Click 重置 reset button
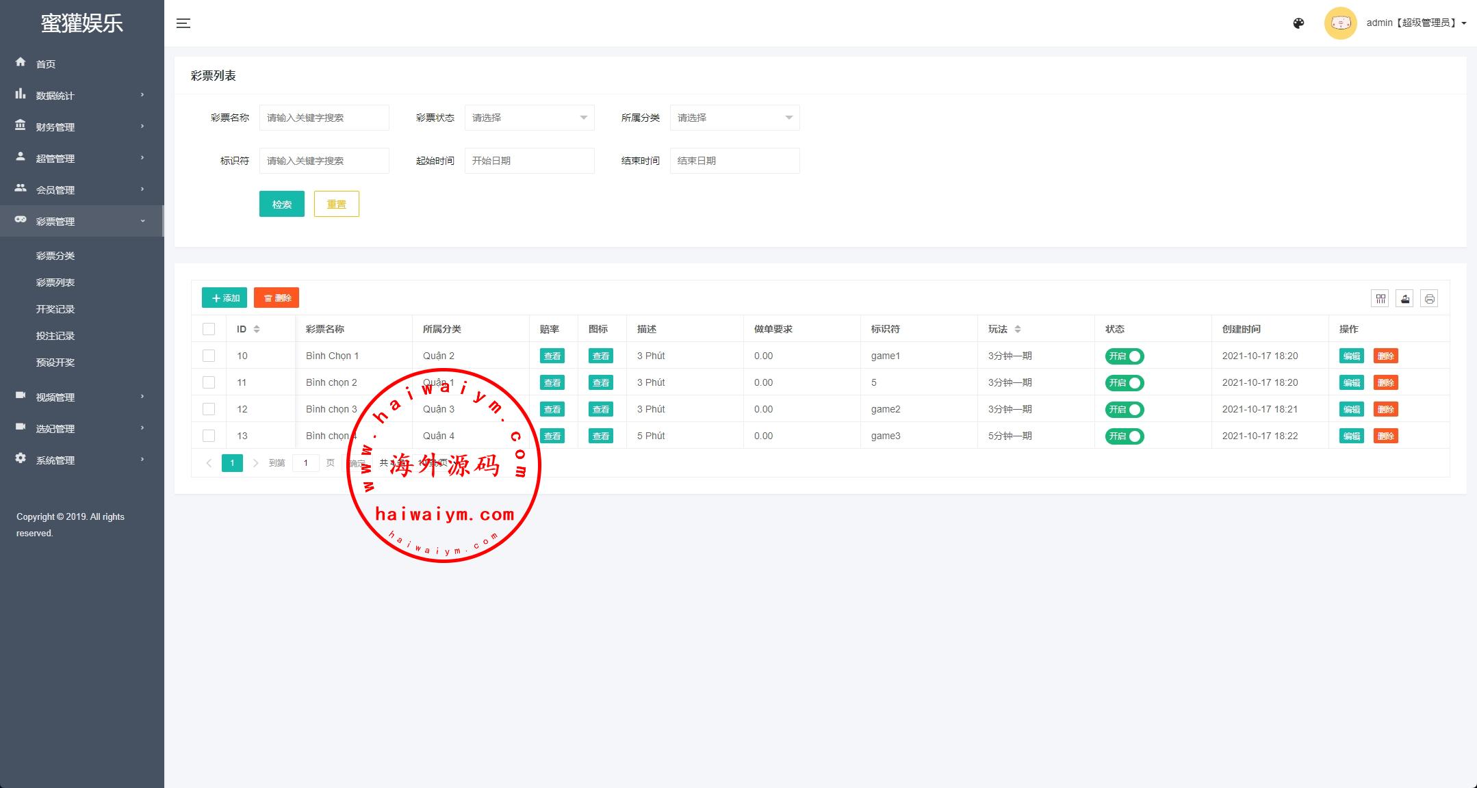Screen dimensions: 1477x788 coord(337,202)
